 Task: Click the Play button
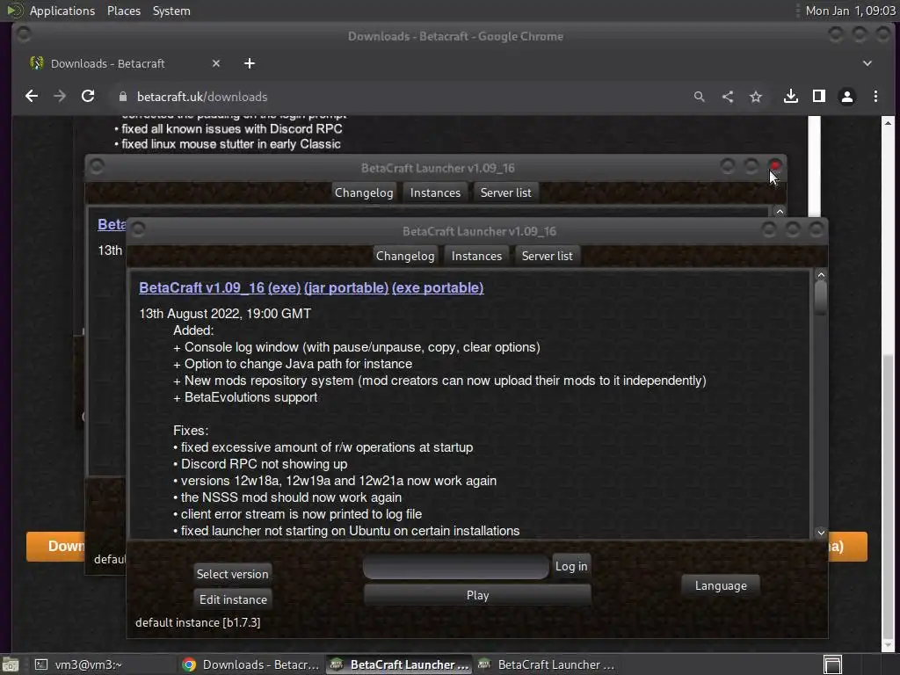(477, 595)
